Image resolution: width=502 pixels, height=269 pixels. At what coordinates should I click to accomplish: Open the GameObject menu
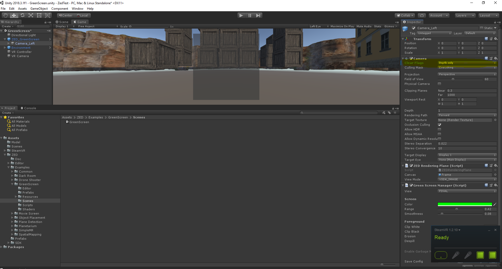(39, 8)
